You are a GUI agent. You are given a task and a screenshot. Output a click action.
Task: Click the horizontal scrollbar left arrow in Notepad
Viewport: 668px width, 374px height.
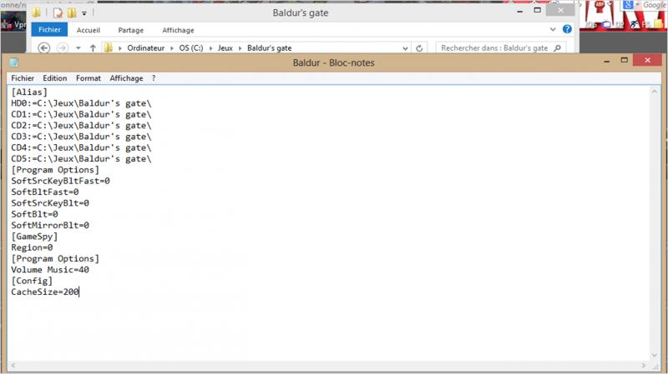click(13, 366)
